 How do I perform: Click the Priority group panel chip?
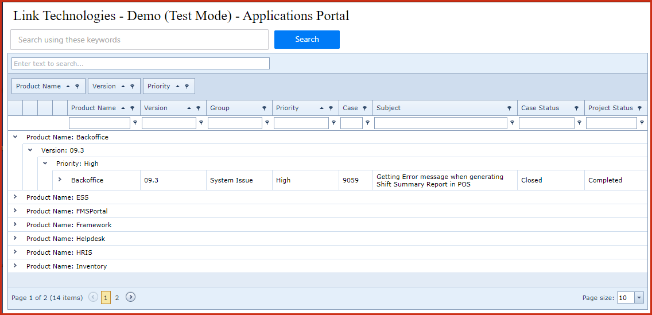tap(169, 86)
